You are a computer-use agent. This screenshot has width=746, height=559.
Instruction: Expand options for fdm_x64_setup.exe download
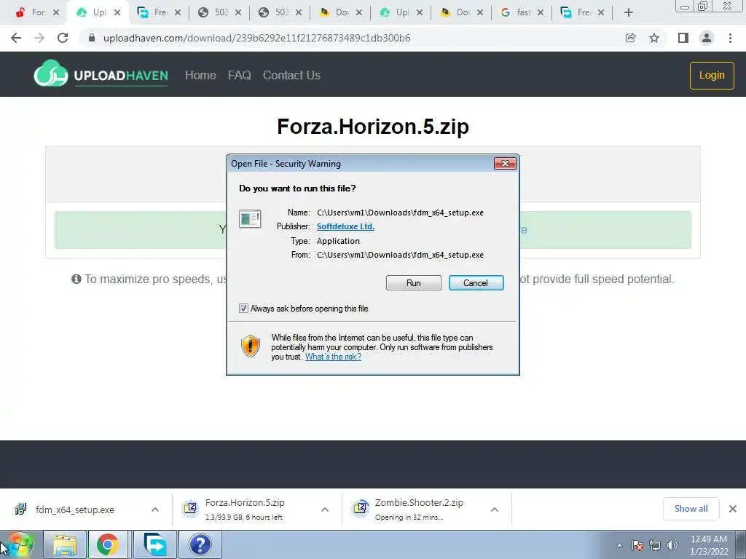point(155,510)
